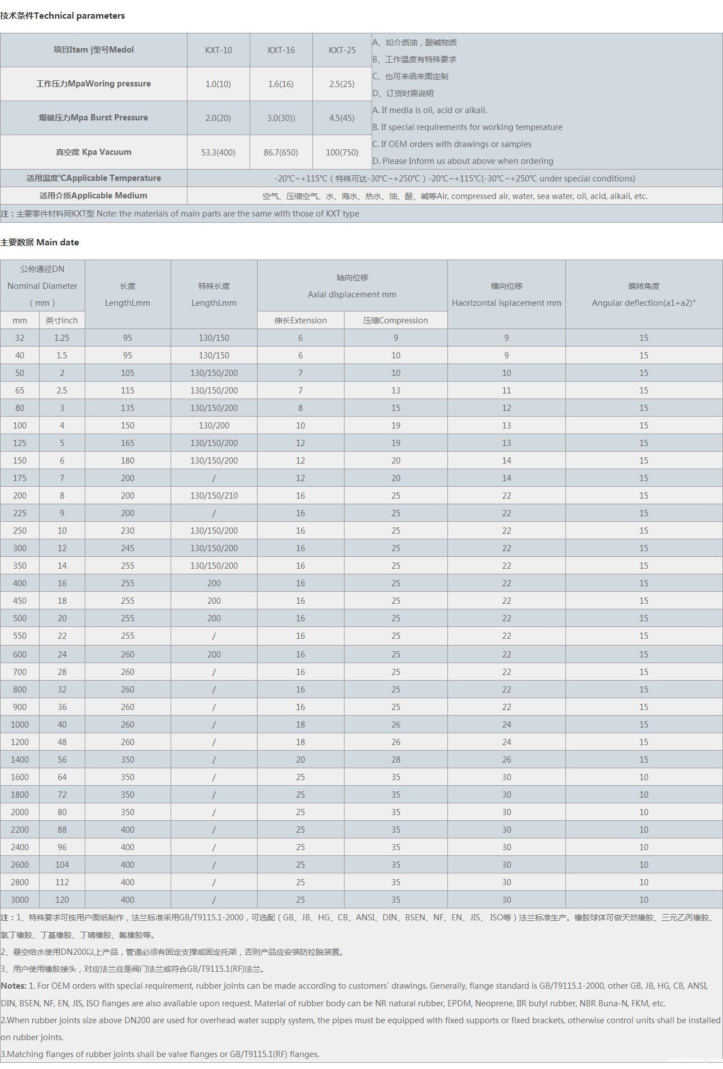The height and width of the screenshot is (1069, 723).
Task: Select the 3000 mm nominal diameter cell
Action: (x=20, y=900)
